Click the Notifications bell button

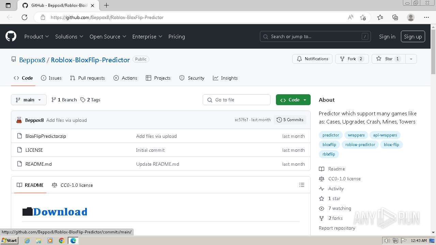pyautogui.click(x=312, y=59)
